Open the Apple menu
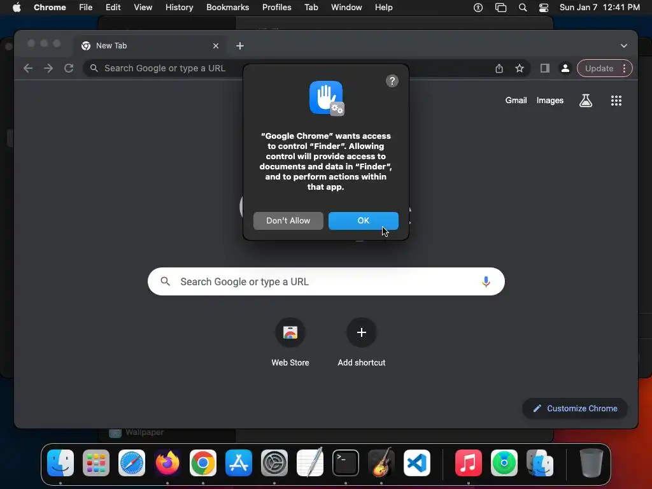Screen dimensions: 652x489 [x=17, y=7]
